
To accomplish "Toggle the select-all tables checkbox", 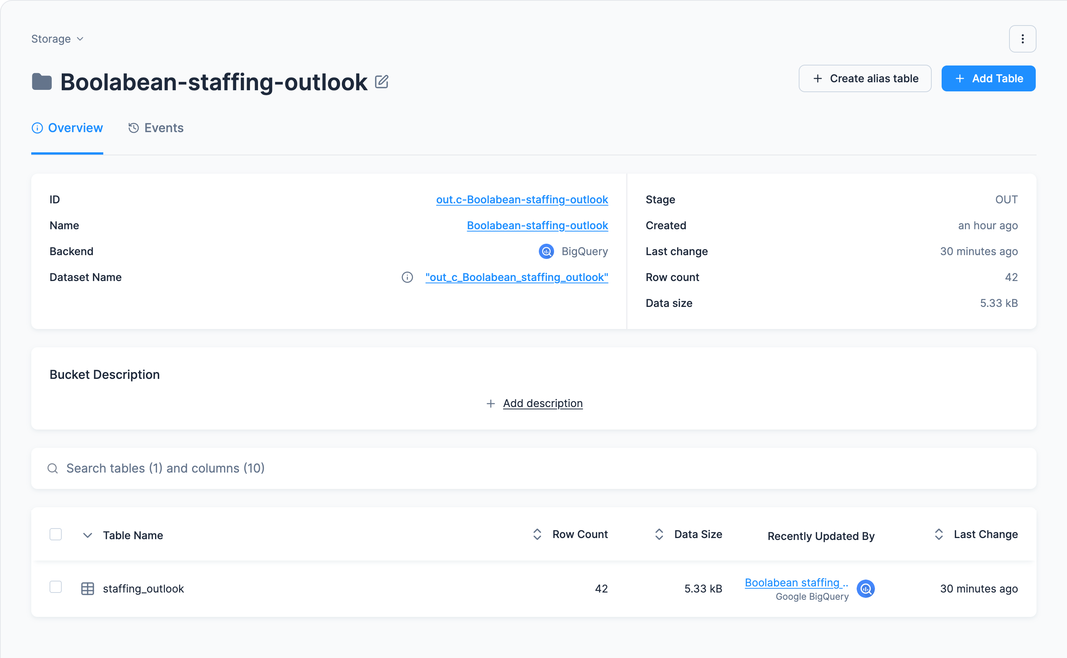I will [56, 534].
